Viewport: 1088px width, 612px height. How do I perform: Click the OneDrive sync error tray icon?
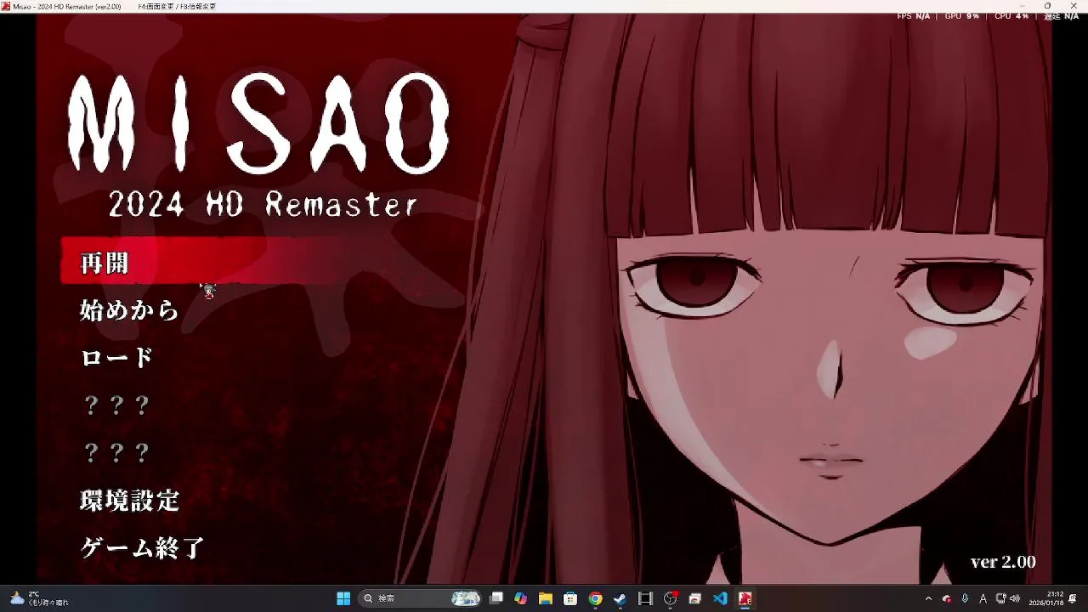tap(947, 598)
